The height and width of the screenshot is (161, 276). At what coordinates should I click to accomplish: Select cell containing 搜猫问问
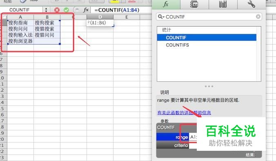(47, 35)
